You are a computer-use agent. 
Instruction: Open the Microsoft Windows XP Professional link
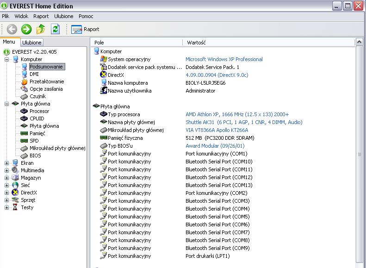224,59
